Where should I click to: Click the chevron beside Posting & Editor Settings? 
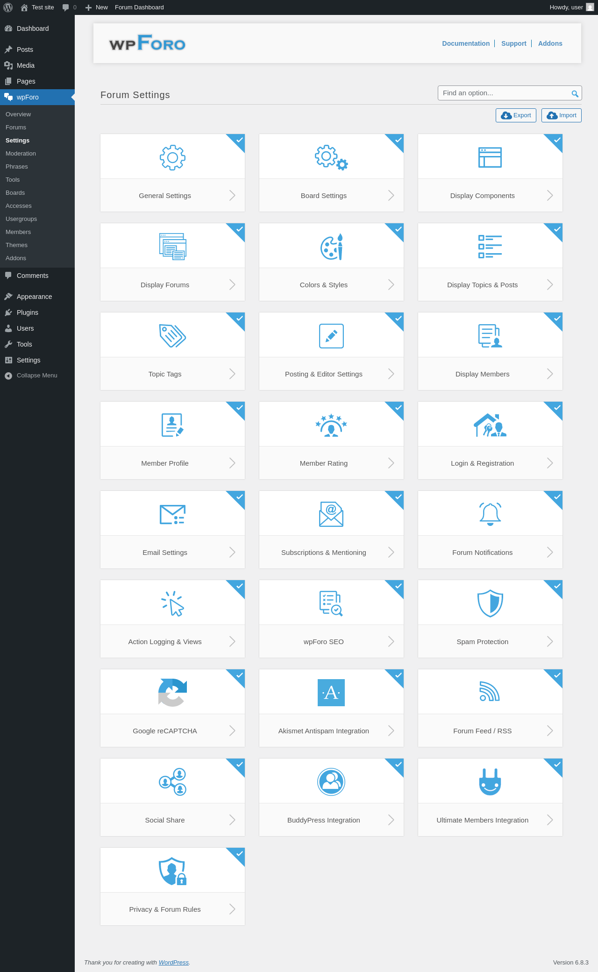[x=391, y=374]
